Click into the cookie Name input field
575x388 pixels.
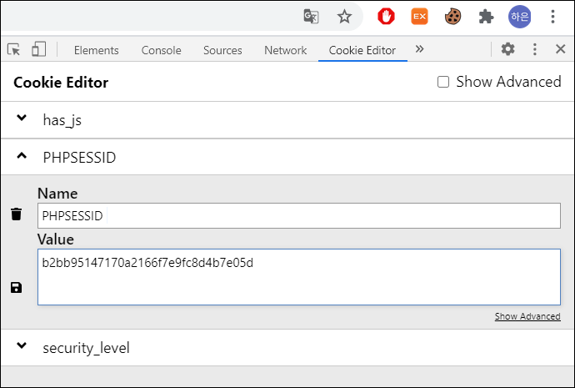[299, 215]
